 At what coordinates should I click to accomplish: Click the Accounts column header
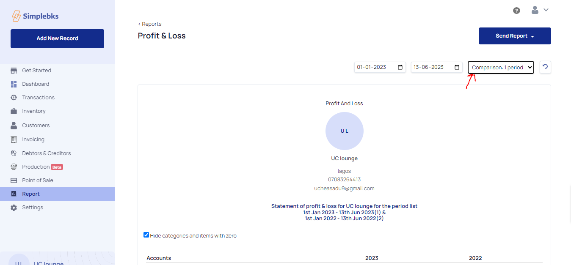[159, 258]
